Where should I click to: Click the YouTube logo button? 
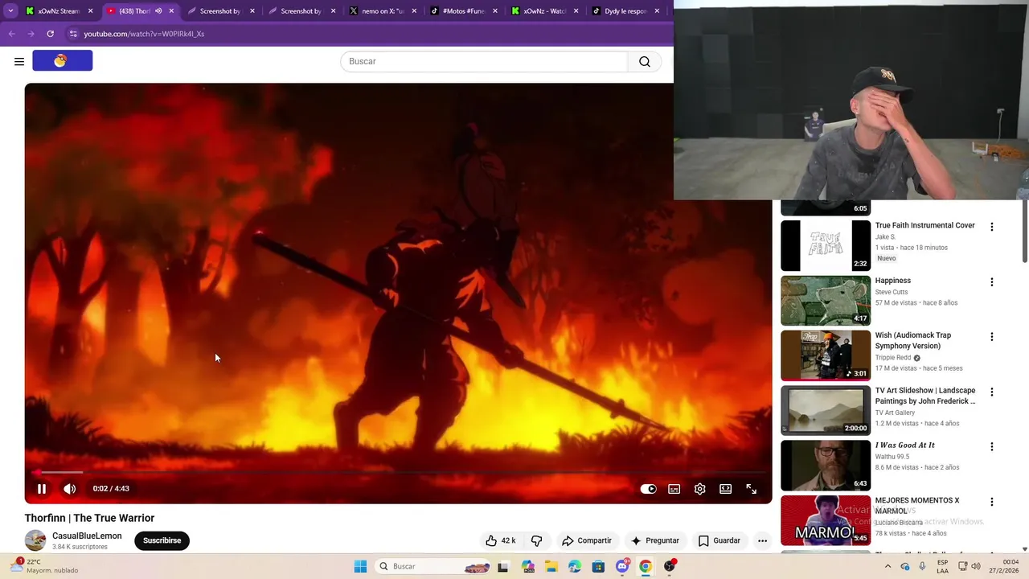click(x=63, y=60)
